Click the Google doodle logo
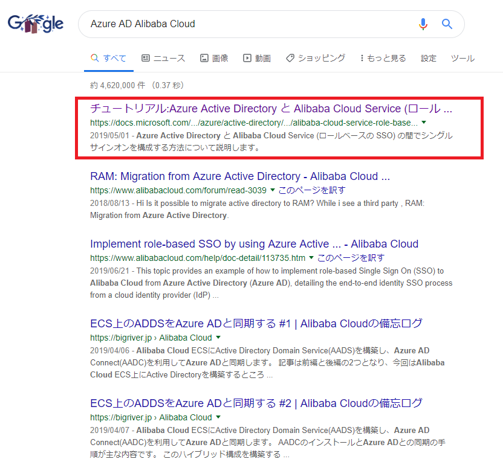Image resolution: width=503 pixels, height=462 pixels. tap(36, 24)
